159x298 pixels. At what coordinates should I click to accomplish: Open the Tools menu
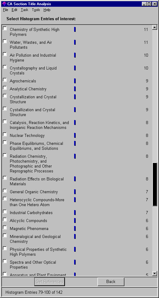[36, 10]
